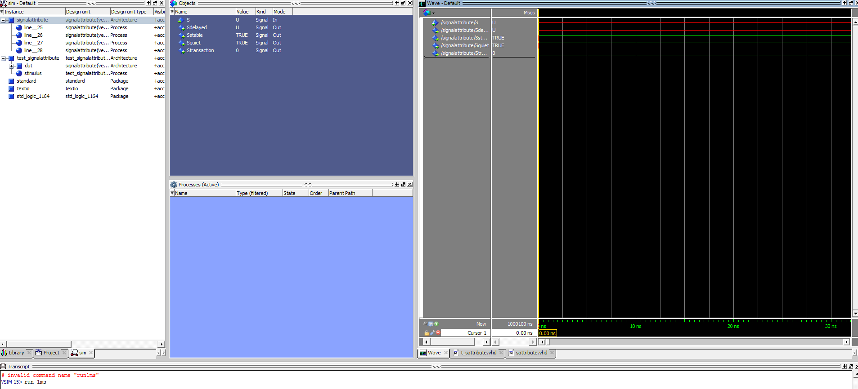
Task: Click the standard package icon
Action: coord(11,81)
